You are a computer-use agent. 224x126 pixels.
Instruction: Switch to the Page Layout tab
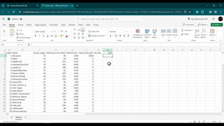tap(41, 25)
